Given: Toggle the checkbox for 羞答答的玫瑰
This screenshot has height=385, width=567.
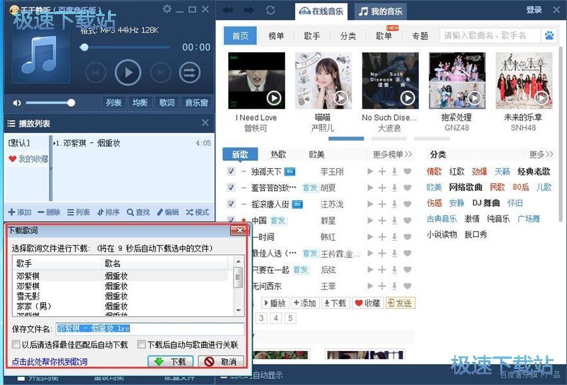Looking at the screenshot, I should pyautogui.click(x=231, y=187).
